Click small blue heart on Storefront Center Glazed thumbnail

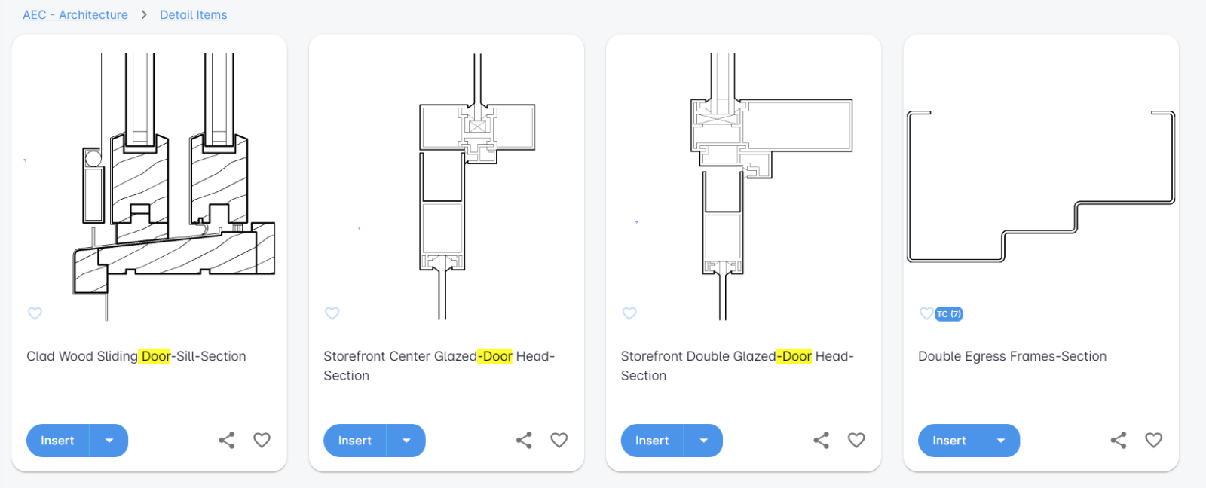[x=332, y=313]
